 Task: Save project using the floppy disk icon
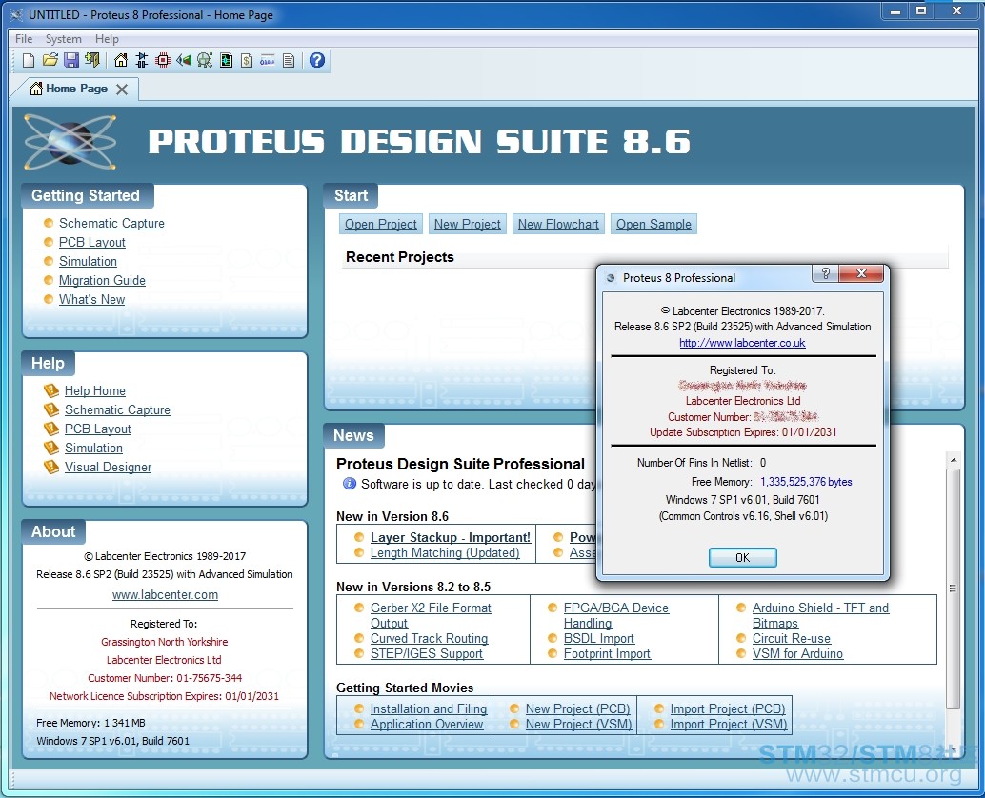click(71, 60)
